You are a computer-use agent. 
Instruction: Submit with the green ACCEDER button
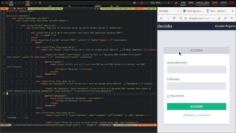coord(197,106)
